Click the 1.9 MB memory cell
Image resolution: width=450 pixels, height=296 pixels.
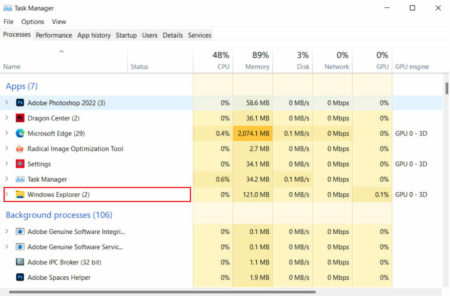(253, 278)
